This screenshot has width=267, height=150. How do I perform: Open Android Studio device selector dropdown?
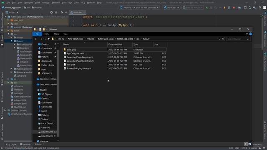click(x=139, y=7)
